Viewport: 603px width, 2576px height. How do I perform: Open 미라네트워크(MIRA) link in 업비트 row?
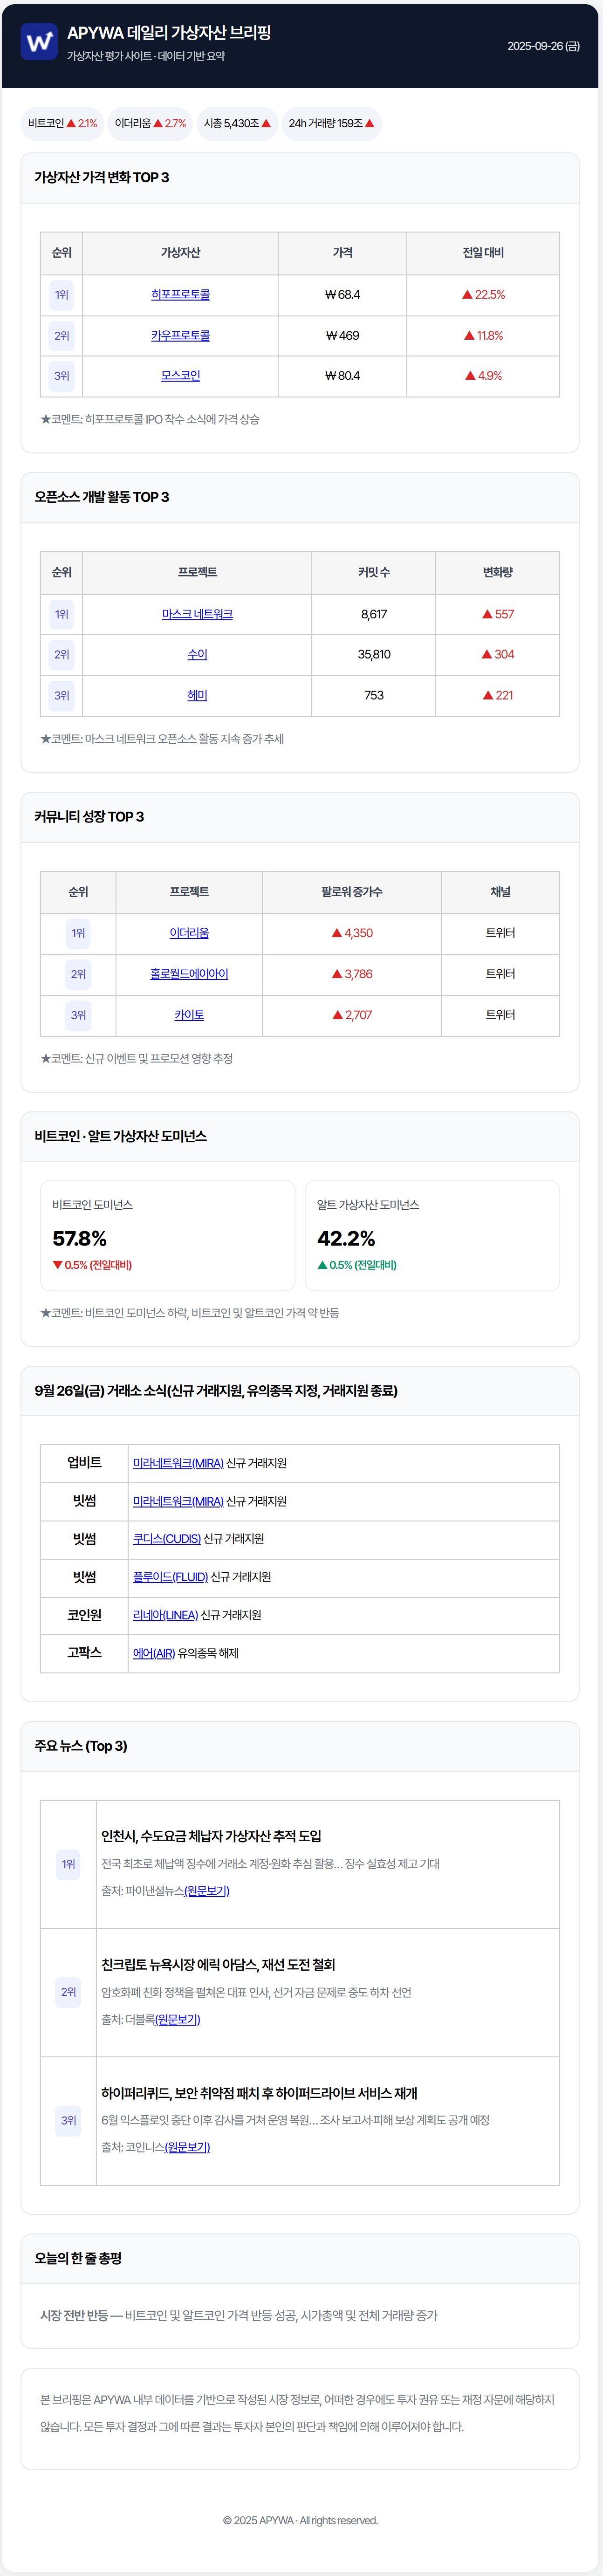[x=178, y=1464]
